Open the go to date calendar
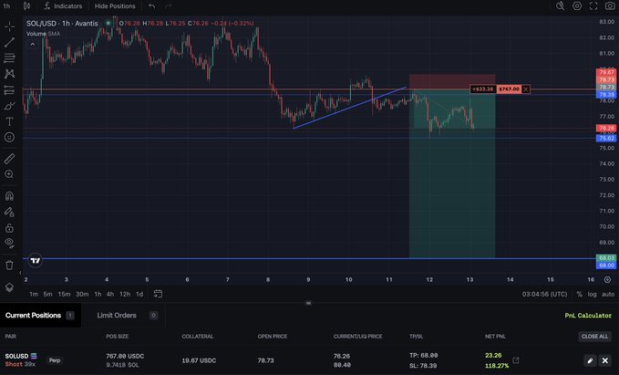 (158, 294)
